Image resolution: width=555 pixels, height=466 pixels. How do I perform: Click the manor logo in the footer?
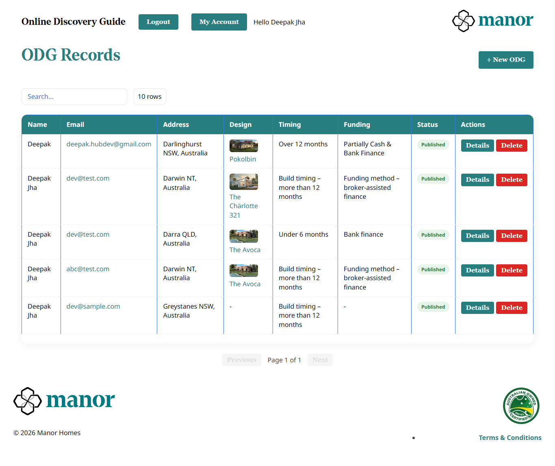pyautogui.click(x=64, y=401)
